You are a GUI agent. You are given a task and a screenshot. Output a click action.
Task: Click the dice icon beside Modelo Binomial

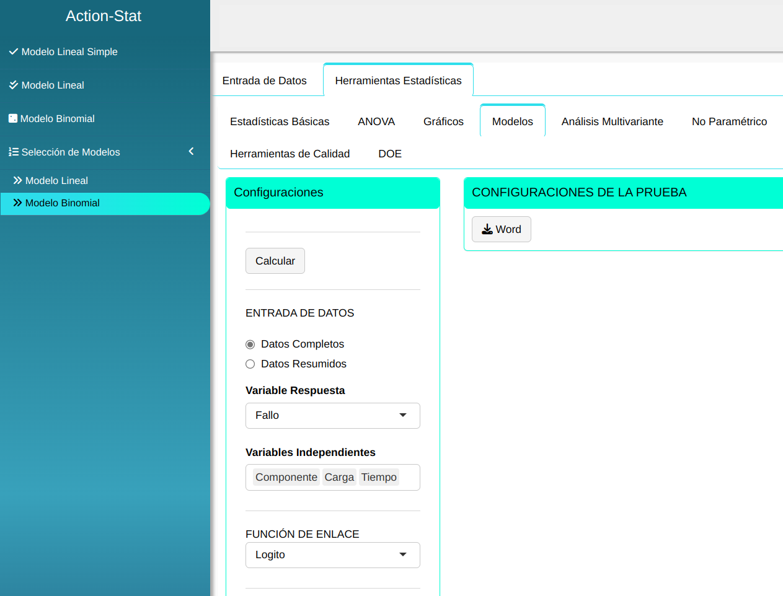tap(12, 118)
